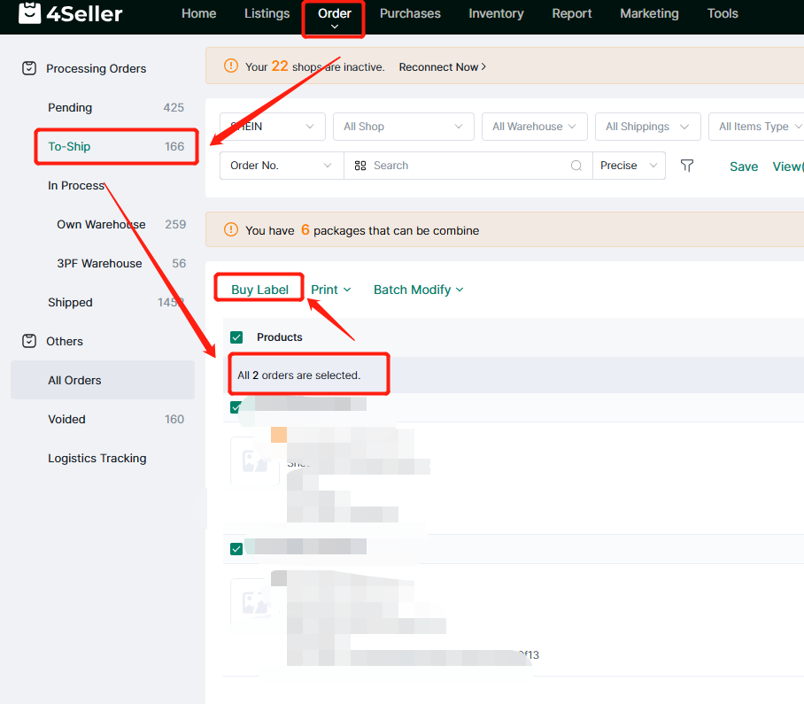
Task: Click the inactive shops warning icon
Action: 231,66
